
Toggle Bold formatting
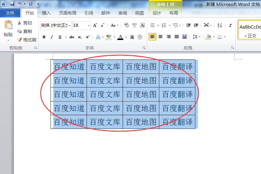44,37
